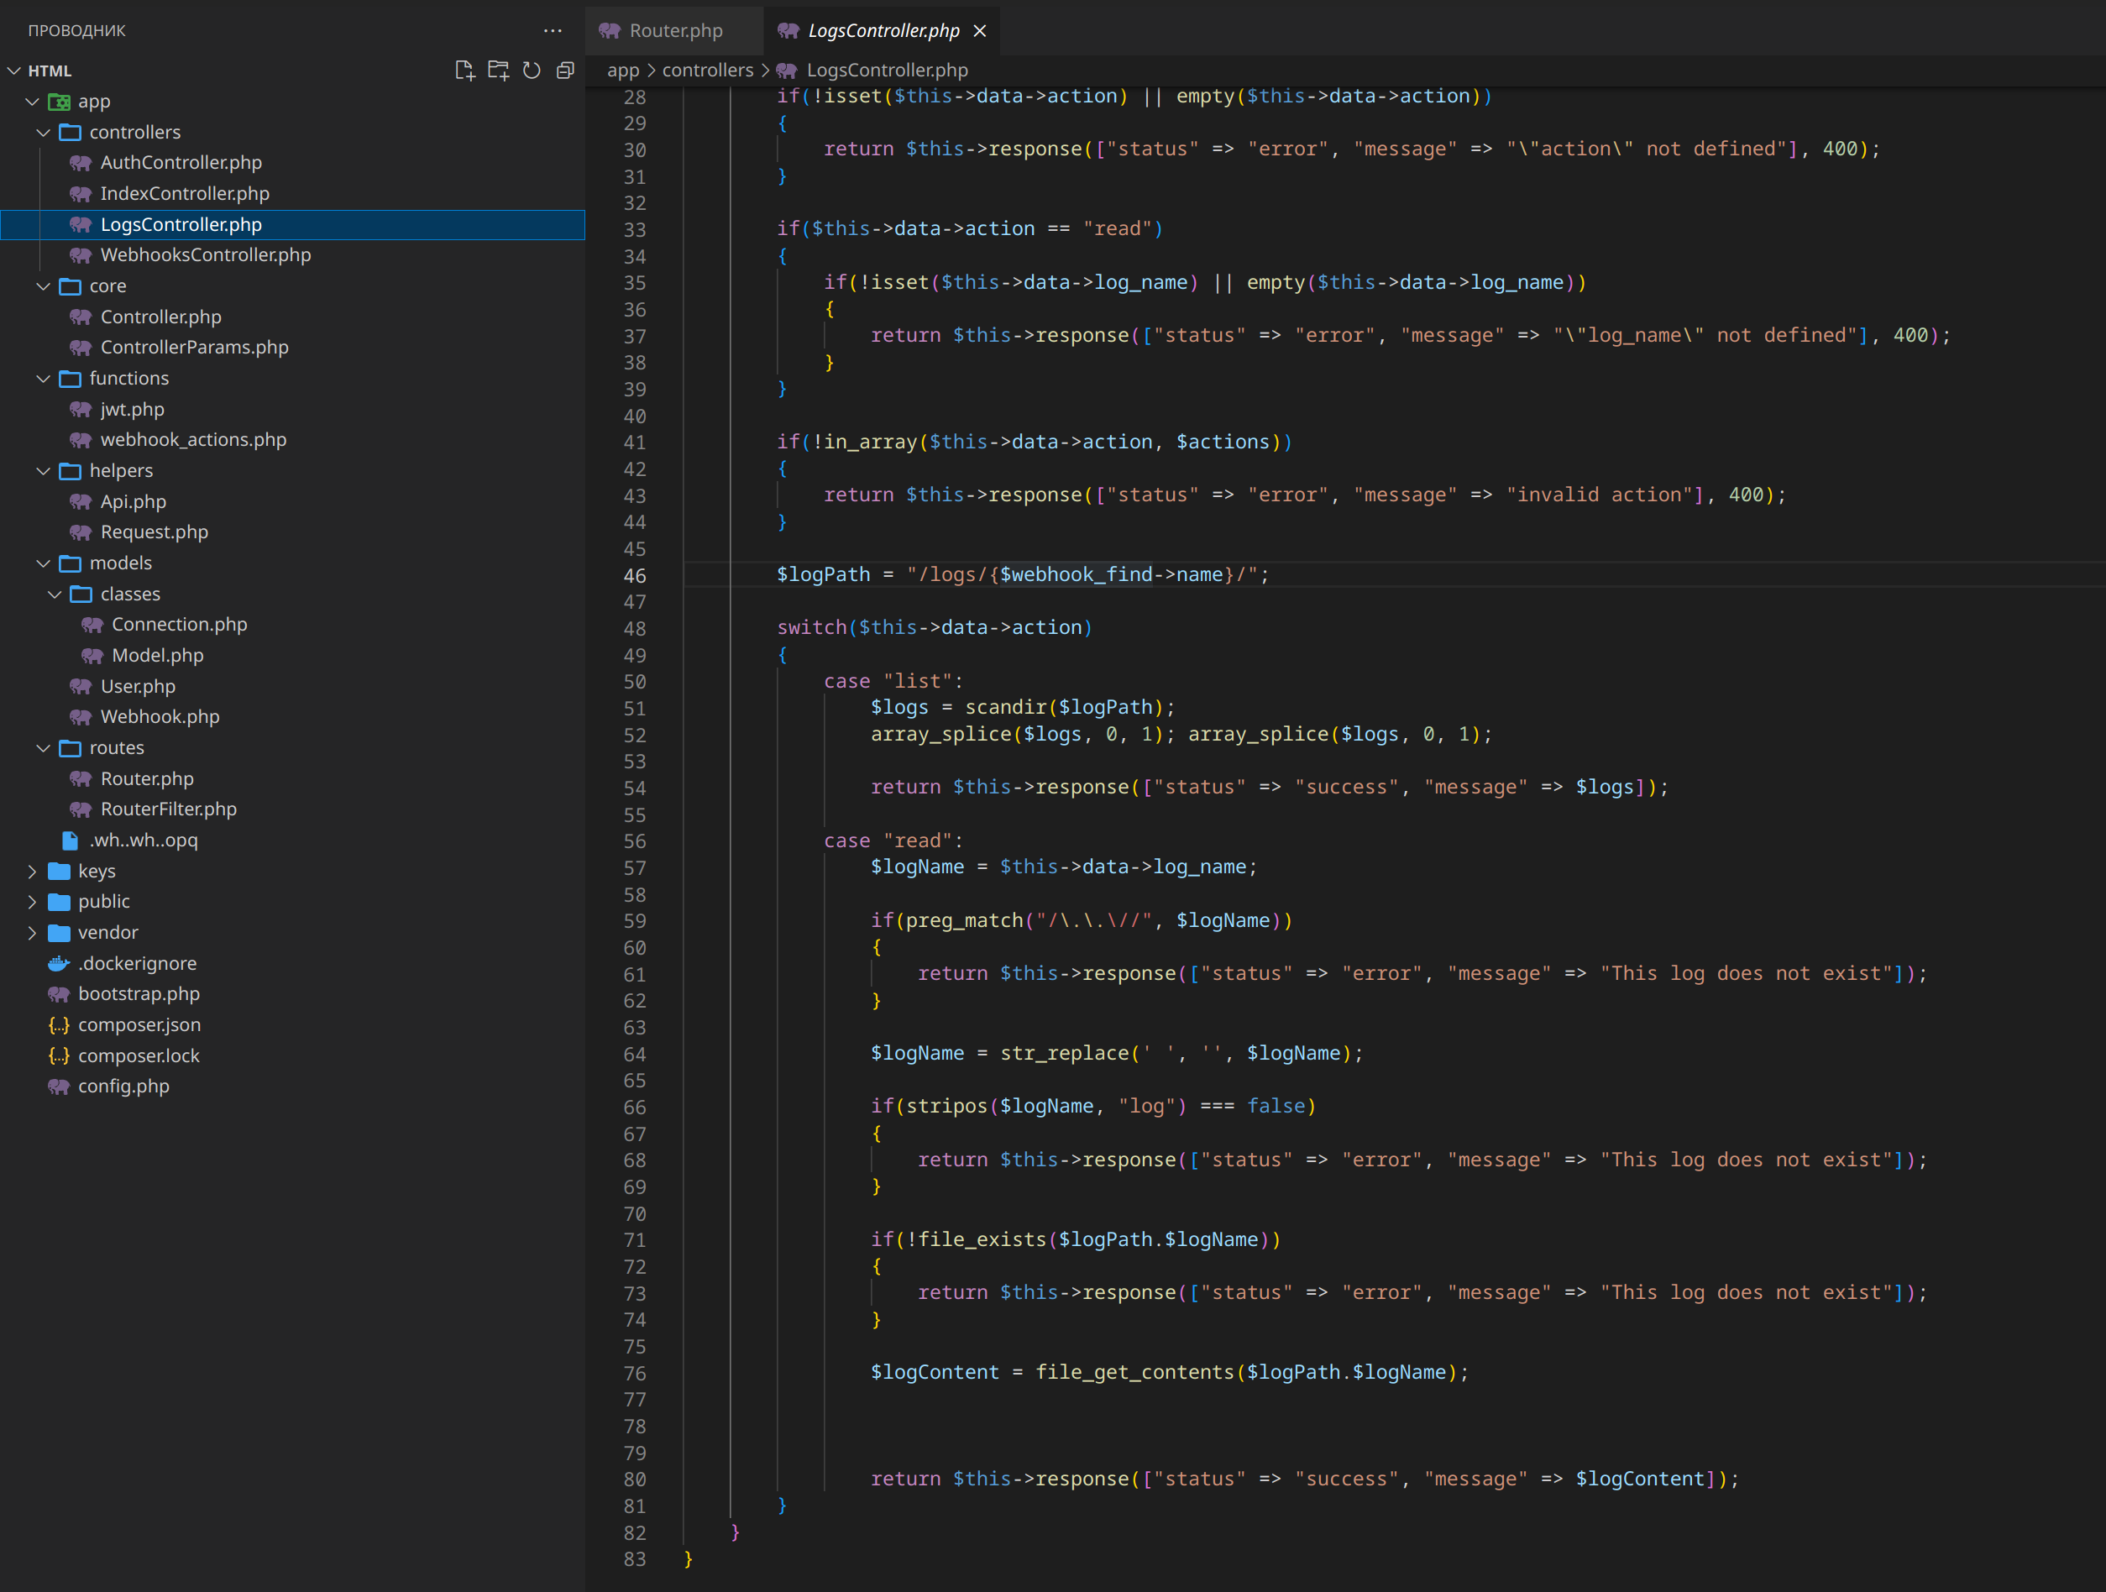
Task: Collapse the core folder chevron
Action: 44,285
